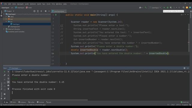Build the project with the hammer icon
192x108 pixels.
145,7
